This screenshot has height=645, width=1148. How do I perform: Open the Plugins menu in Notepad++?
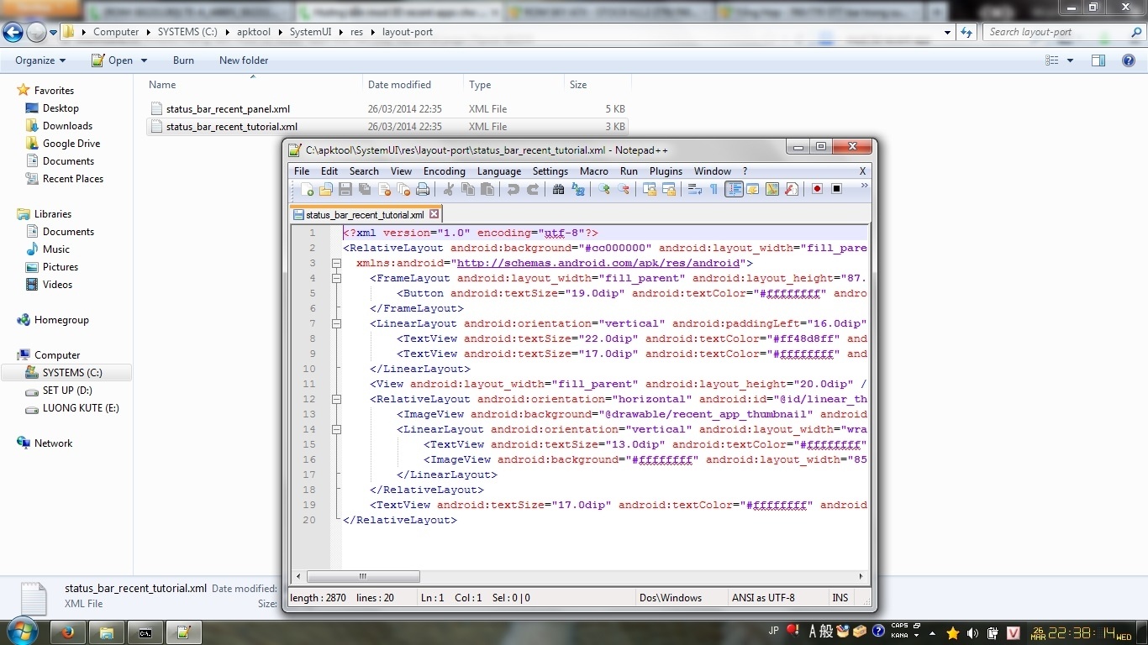pos(666,171)
